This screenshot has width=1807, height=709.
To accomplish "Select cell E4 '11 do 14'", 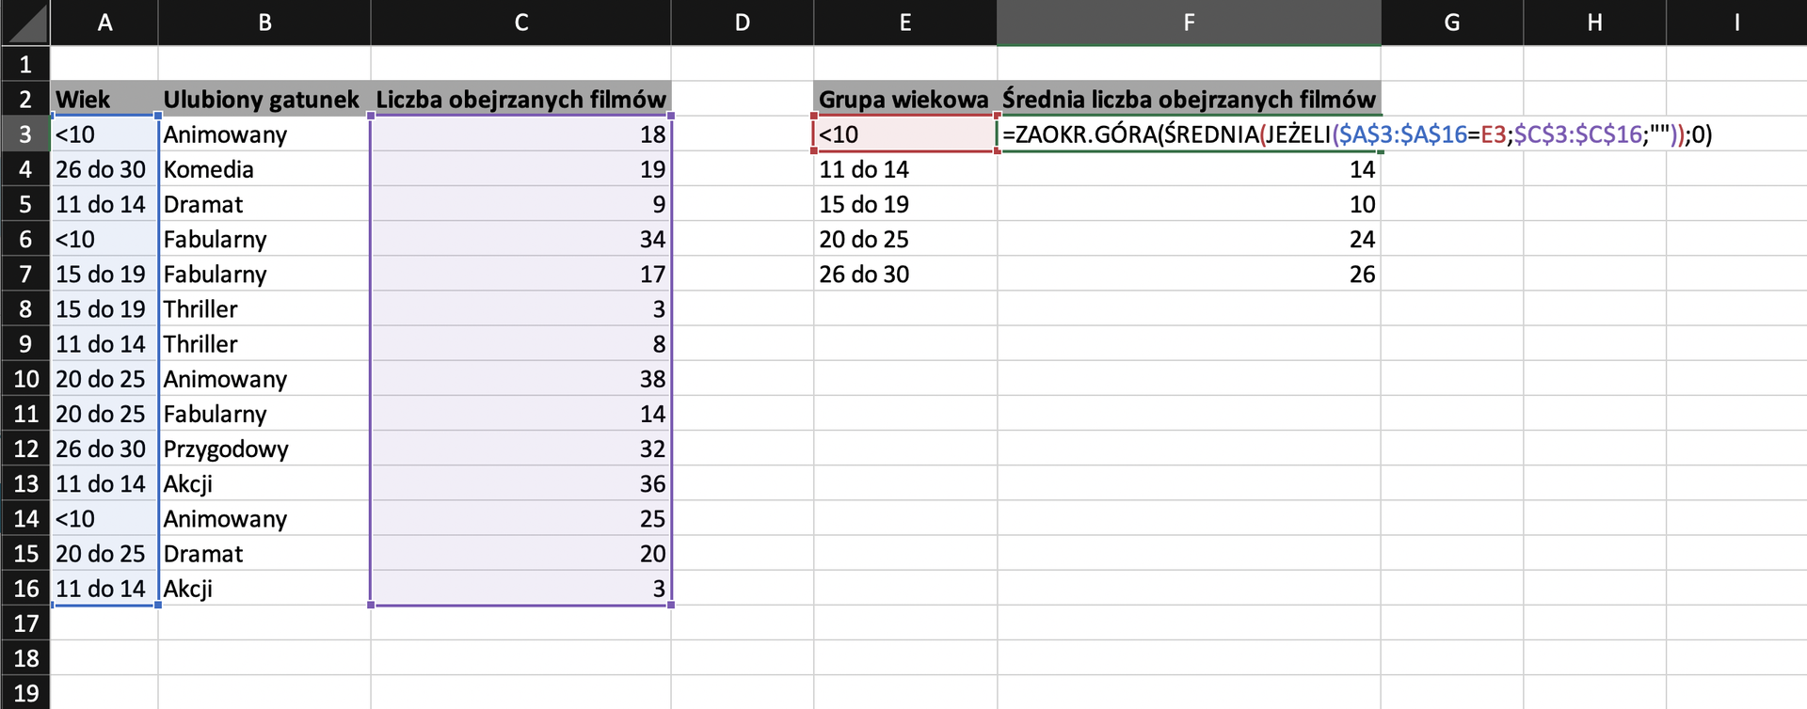I will pyautogui.click(x=905, y=169).
